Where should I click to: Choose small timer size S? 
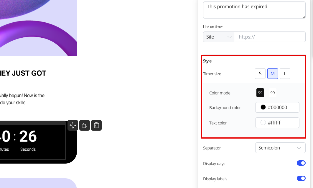click(260, 74)
